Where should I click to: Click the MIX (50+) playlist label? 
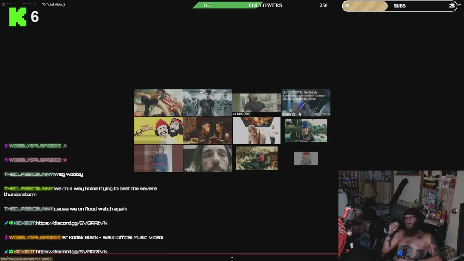click(242, 114)
